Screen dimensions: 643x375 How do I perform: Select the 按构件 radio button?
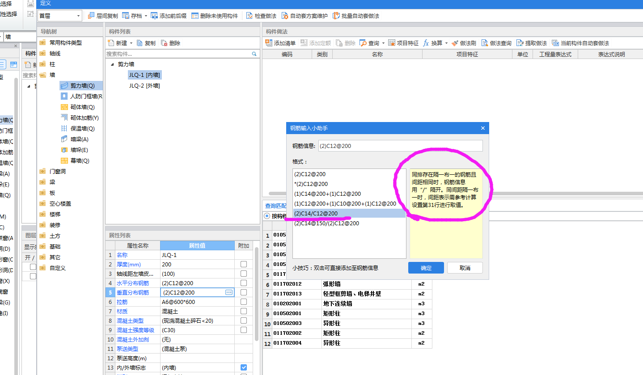[x=267, y=216]
